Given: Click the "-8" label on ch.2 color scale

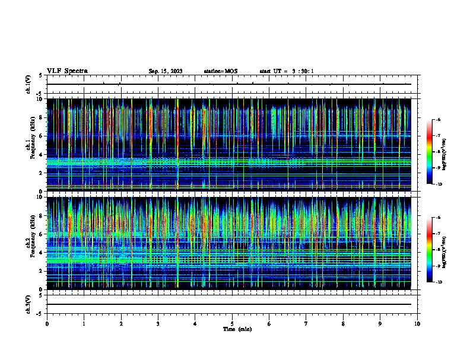Looking at the screenshot, I should tap(437, 250).
